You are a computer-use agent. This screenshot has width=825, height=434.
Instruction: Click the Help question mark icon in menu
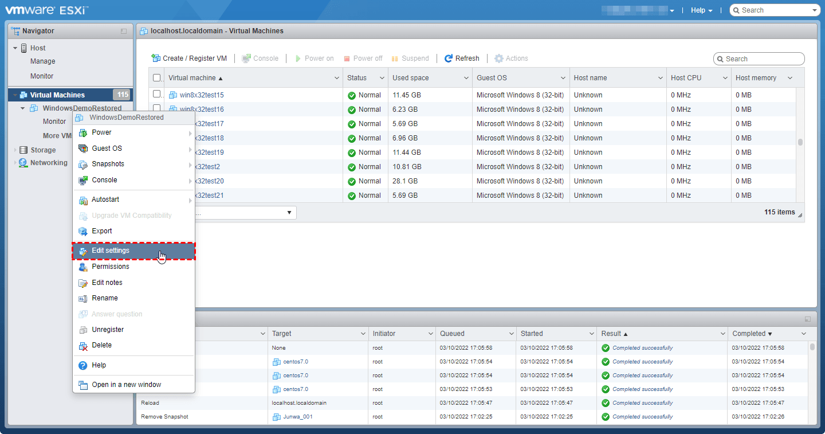click(x=83, y=365)
